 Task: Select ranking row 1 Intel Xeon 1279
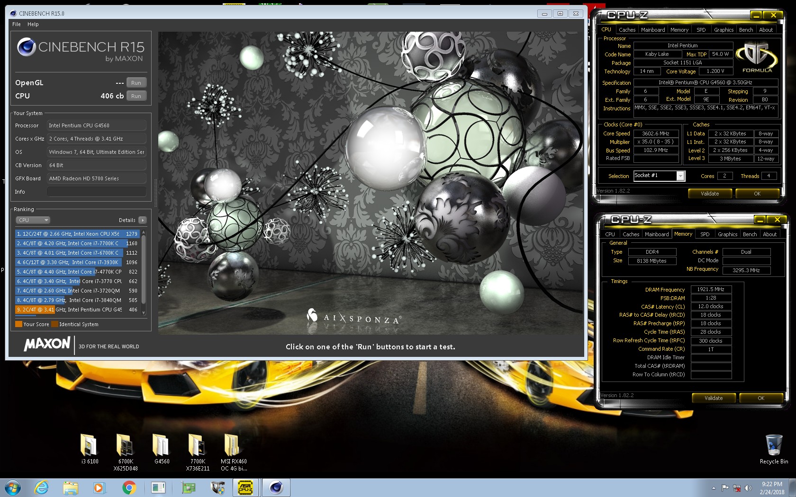(x=77, y=234)
